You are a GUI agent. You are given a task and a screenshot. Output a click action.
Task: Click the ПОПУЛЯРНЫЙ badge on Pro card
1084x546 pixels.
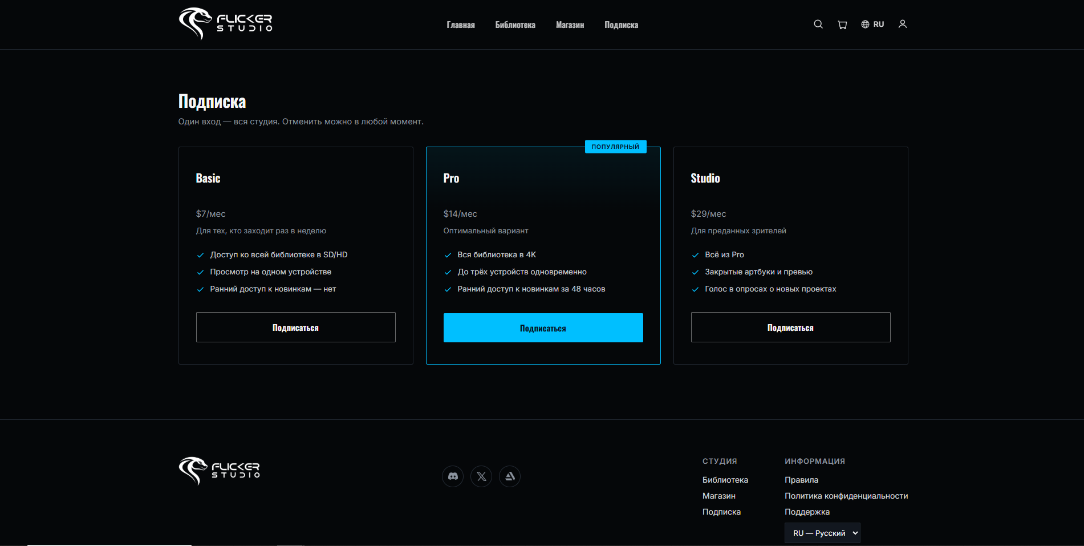click(x=616, y=147)
